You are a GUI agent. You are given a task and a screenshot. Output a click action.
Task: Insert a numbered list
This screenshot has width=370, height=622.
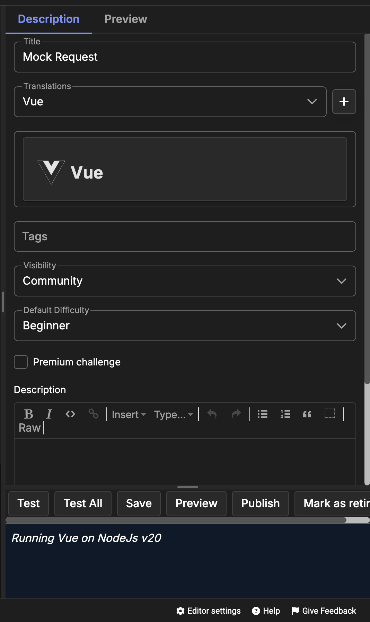pos(285,414)
